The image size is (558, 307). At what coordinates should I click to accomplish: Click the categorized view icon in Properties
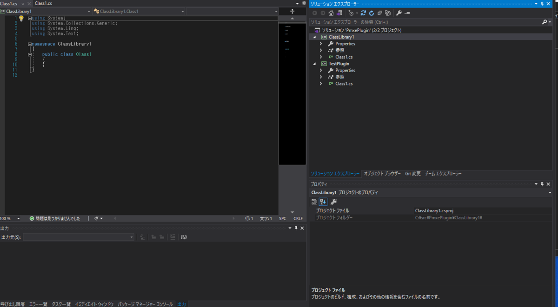point(314,202)
